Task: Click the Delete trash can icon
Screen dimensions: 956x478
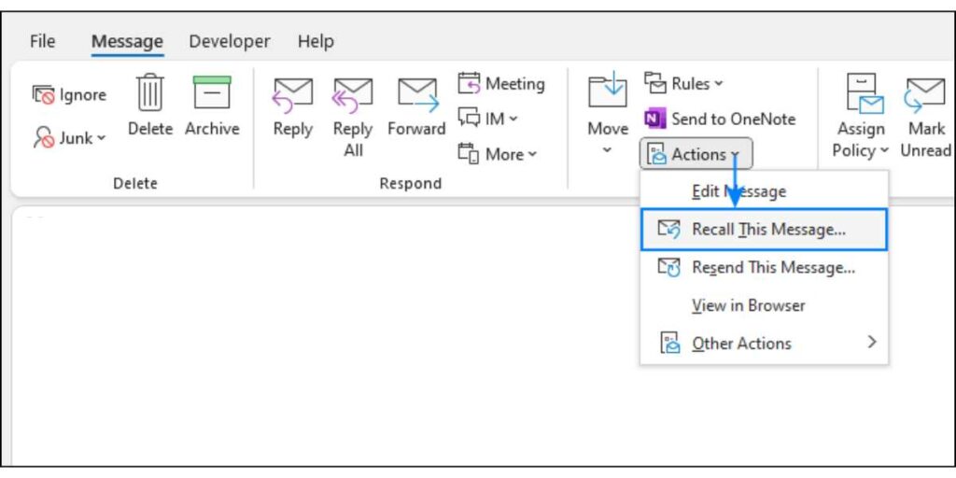Action: tap(150, 92)
